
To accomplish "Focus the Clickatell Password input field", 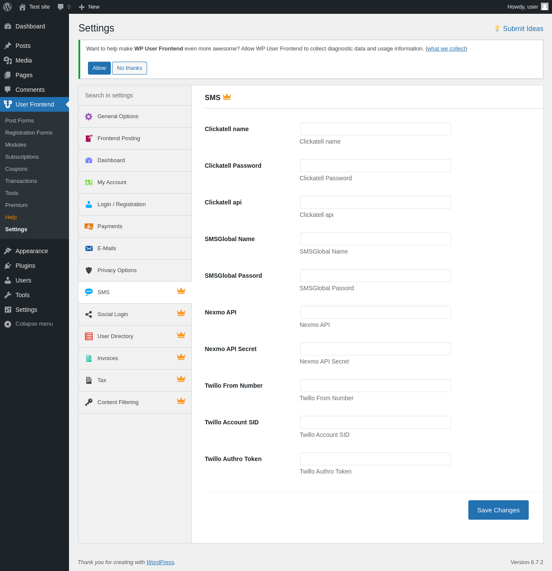I will (x=376, y=166).
